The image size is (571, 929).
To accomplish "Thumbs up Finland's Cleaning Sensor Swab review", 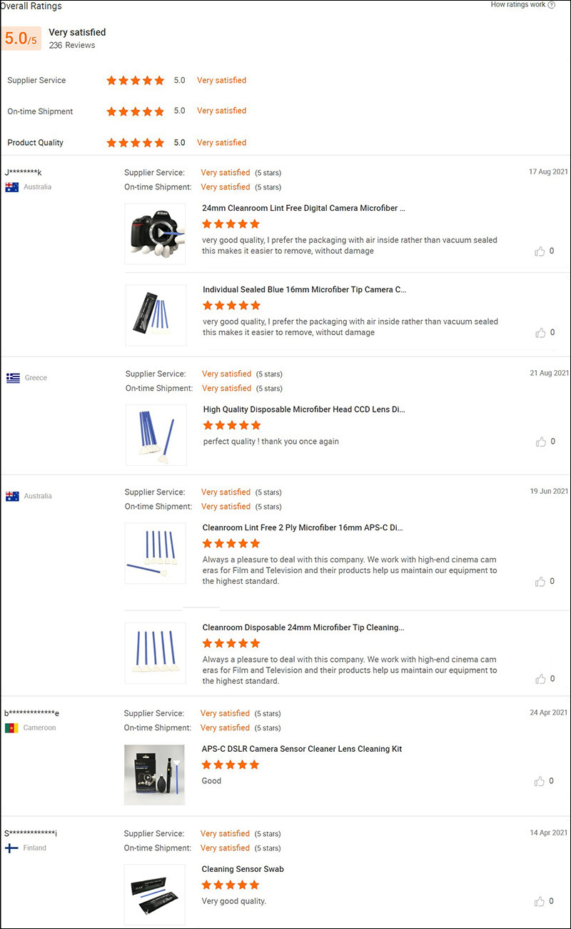I will tap(541, 901).
